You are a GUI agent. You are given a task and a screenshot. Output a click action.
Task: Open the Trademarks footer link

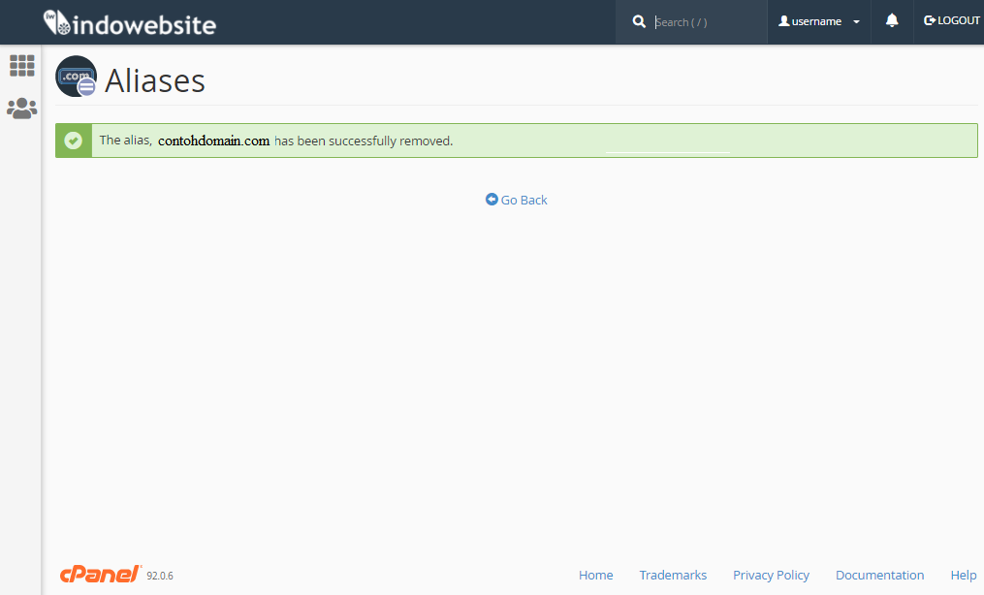673,575
